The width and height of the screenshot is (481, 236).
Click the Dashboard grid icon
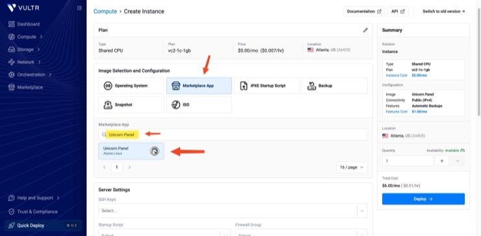(x=11, y=24)
